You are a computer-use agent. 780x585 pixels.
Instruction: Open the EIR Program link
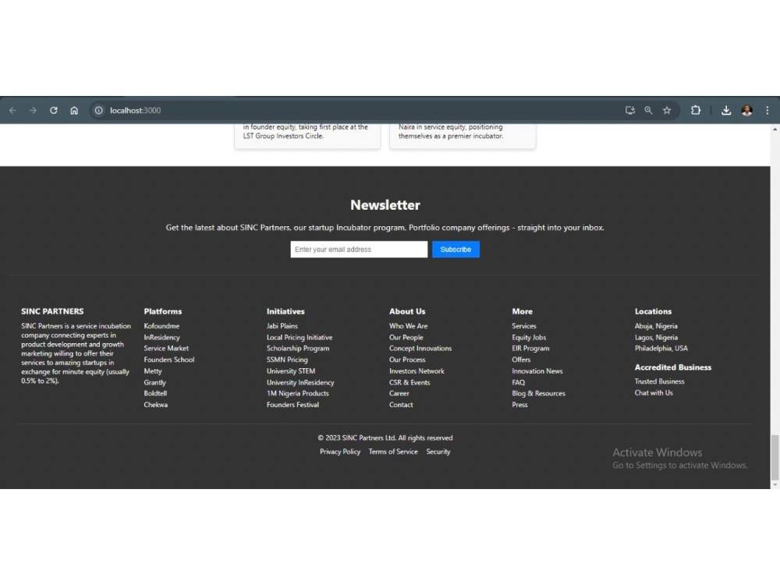[x=530, y=348]
